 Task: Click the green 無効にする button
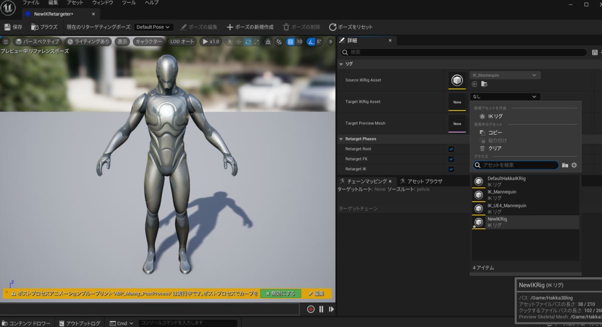[x=281, y=293]
